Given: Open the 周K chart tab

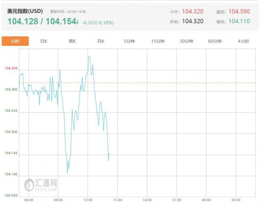Looking at the screenshot, I should point(72,41).
